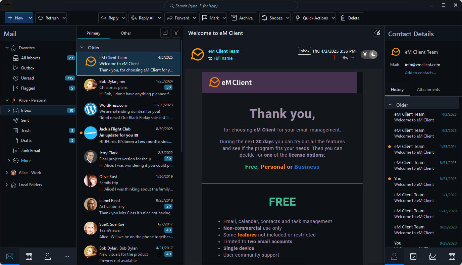Expand the More folders item
The height and width of the screenshot is (265, 462).
tap(9, 161)
